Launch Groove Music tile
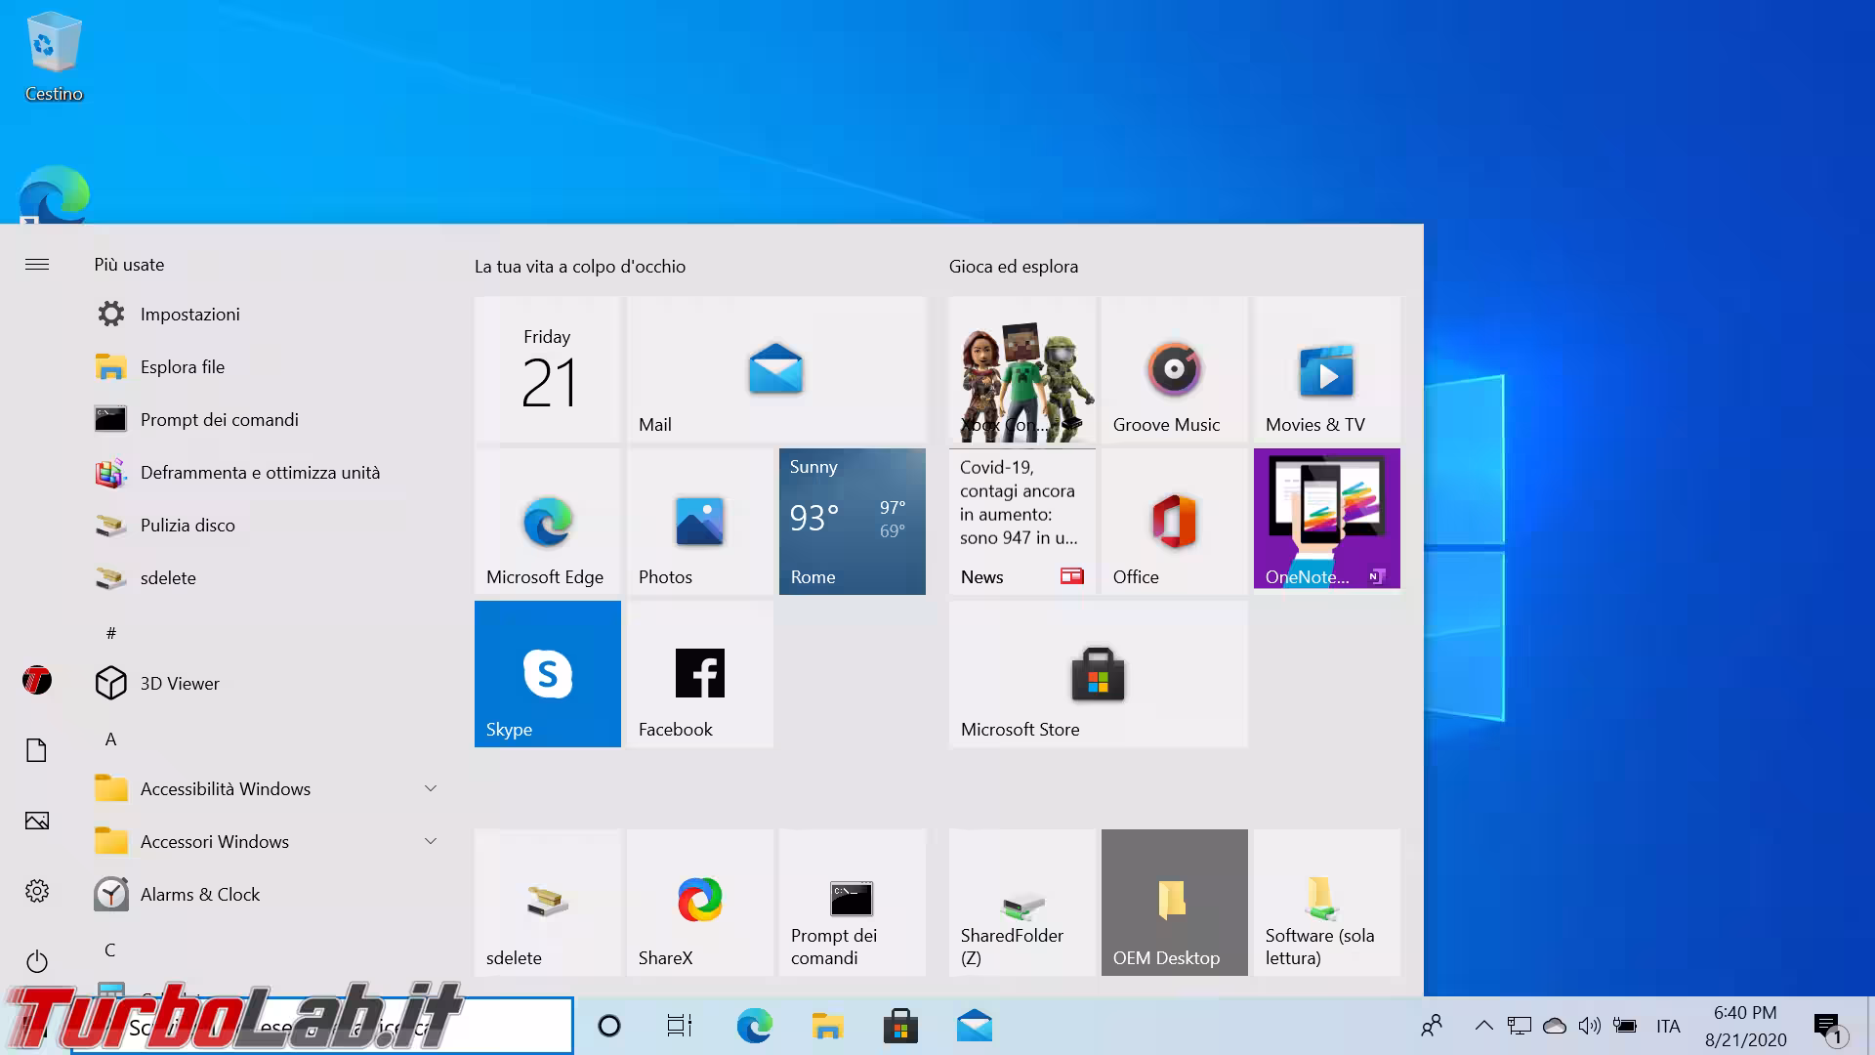Image resolution: width=1875 pixels, height=1055 pixels. point(1174,370)
